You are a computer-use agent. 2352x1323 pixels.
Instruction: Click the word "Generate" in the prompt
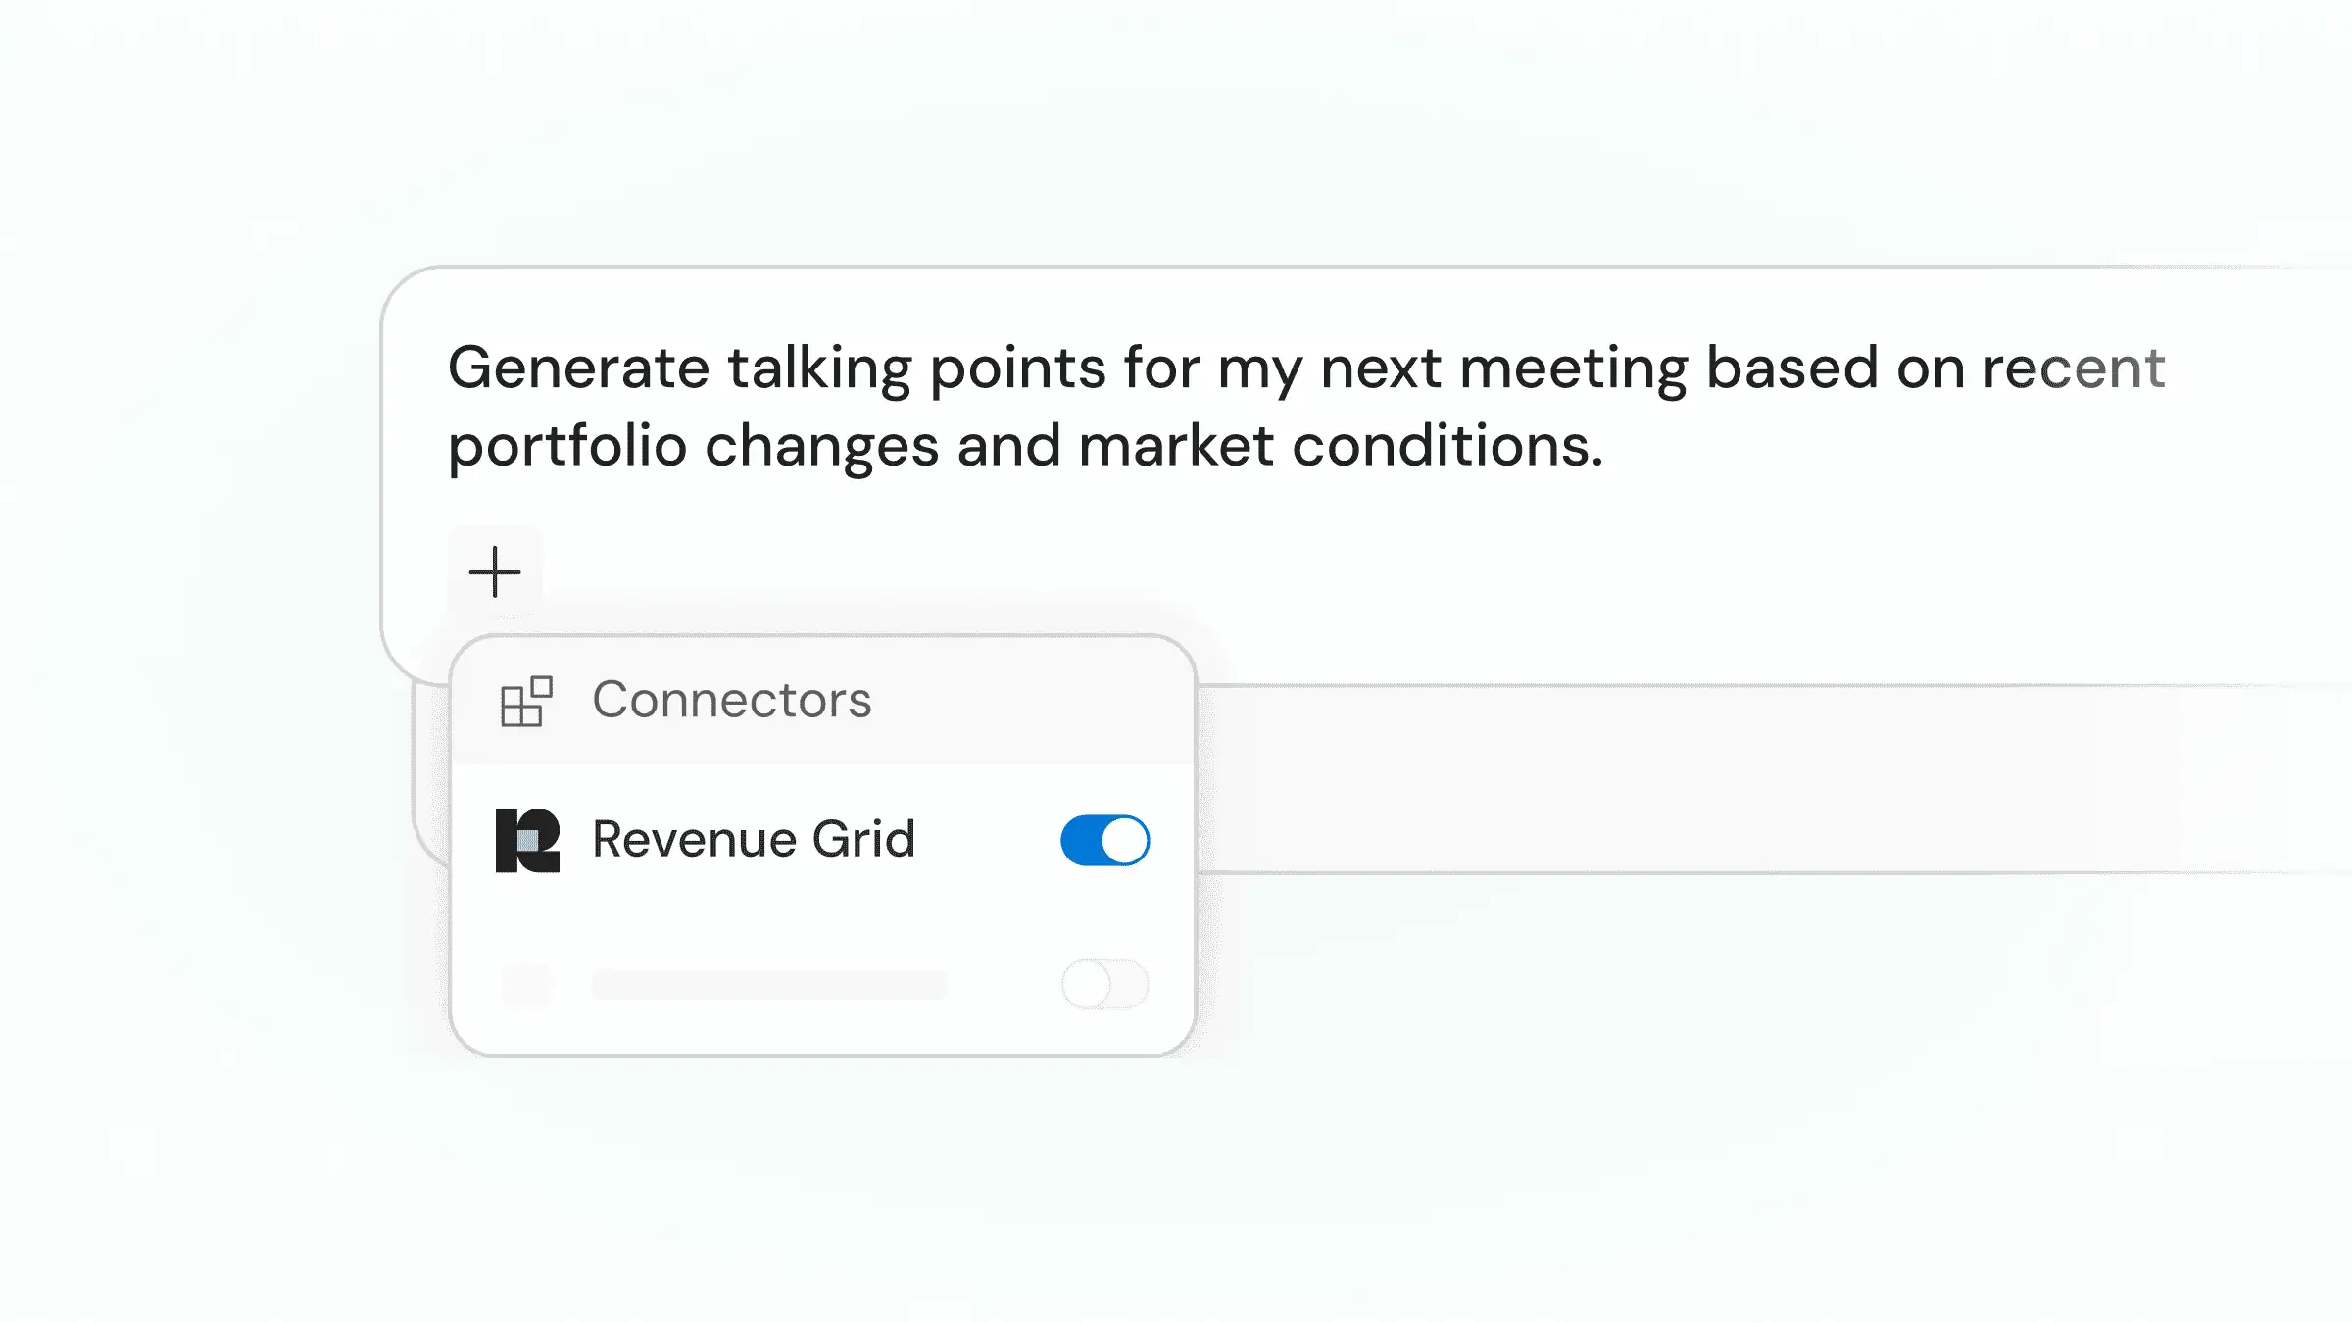(x=578, y=369)
